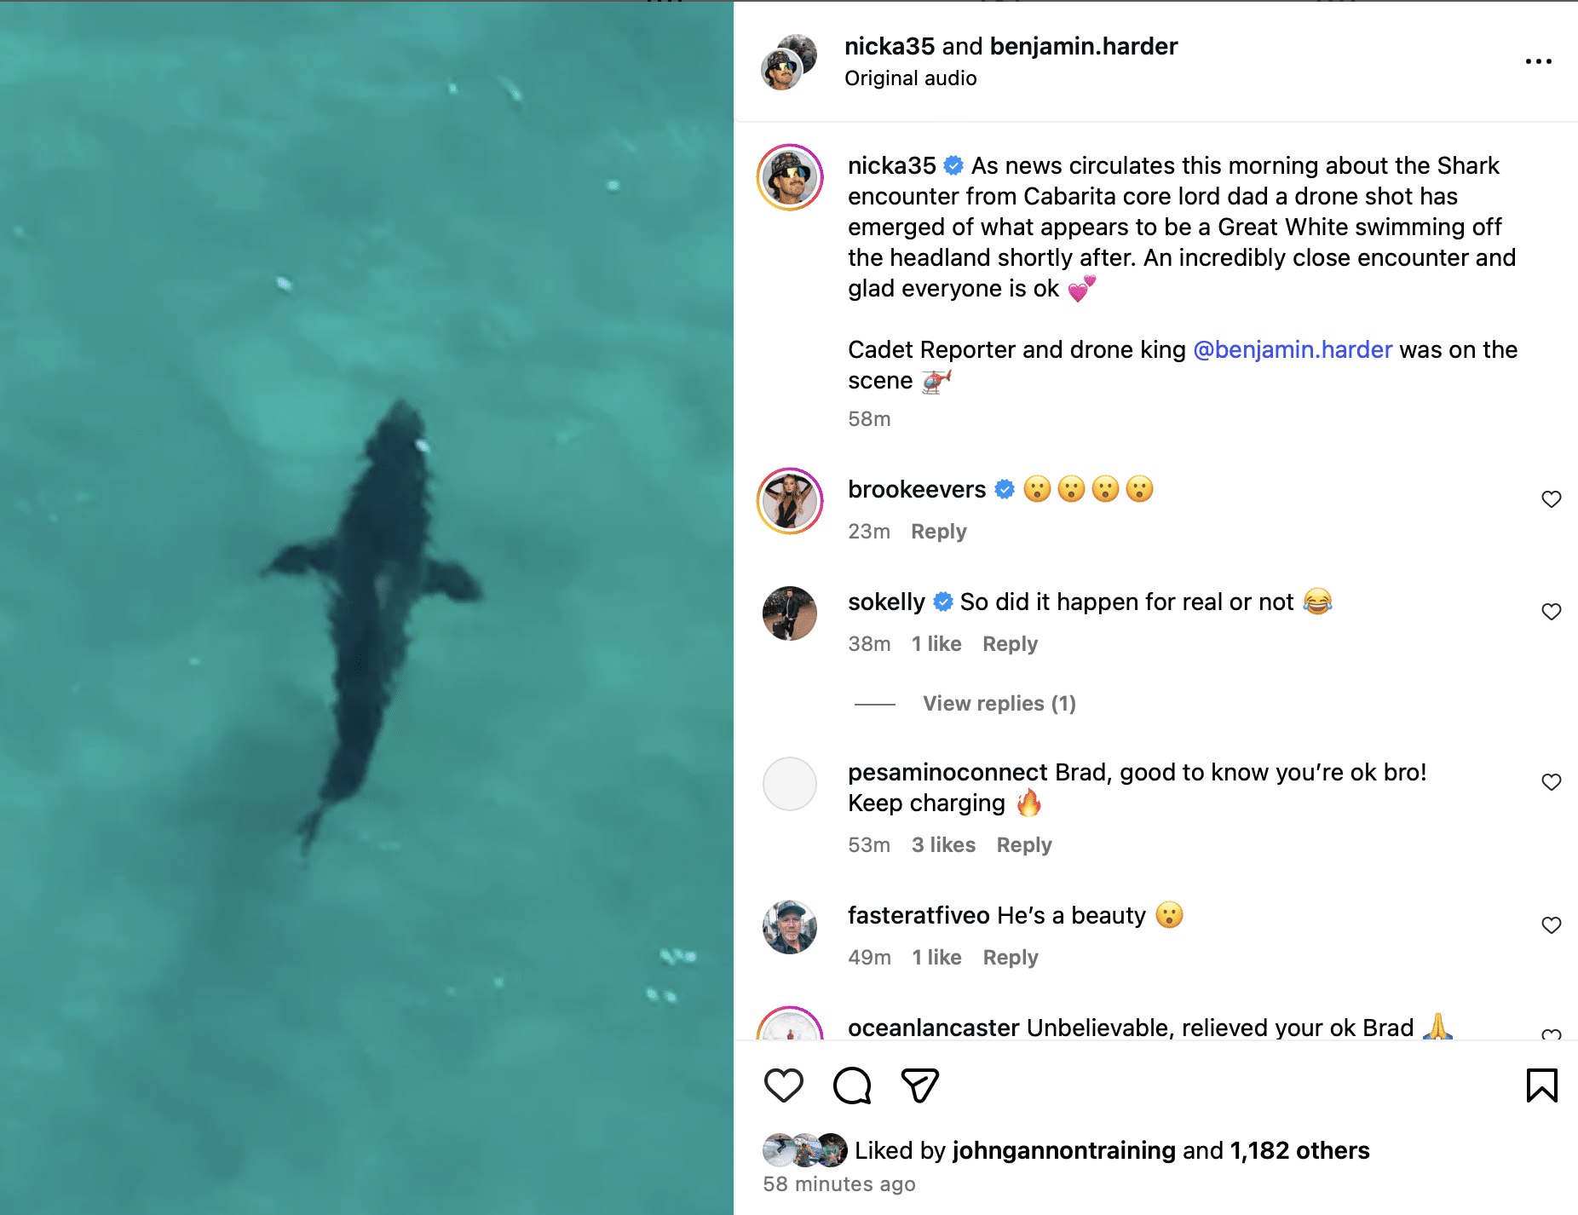
Task: Like brookeevers' comment
Action: coord(1551,499)
